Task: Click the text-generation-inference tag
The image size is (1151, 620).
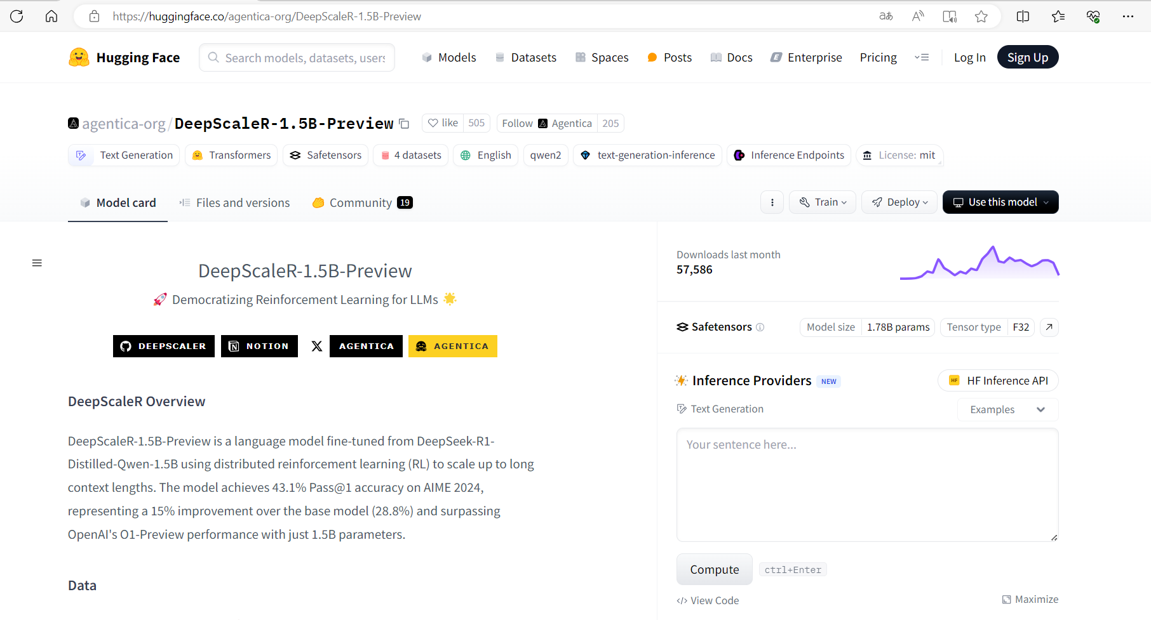Action: click(647, 155)
